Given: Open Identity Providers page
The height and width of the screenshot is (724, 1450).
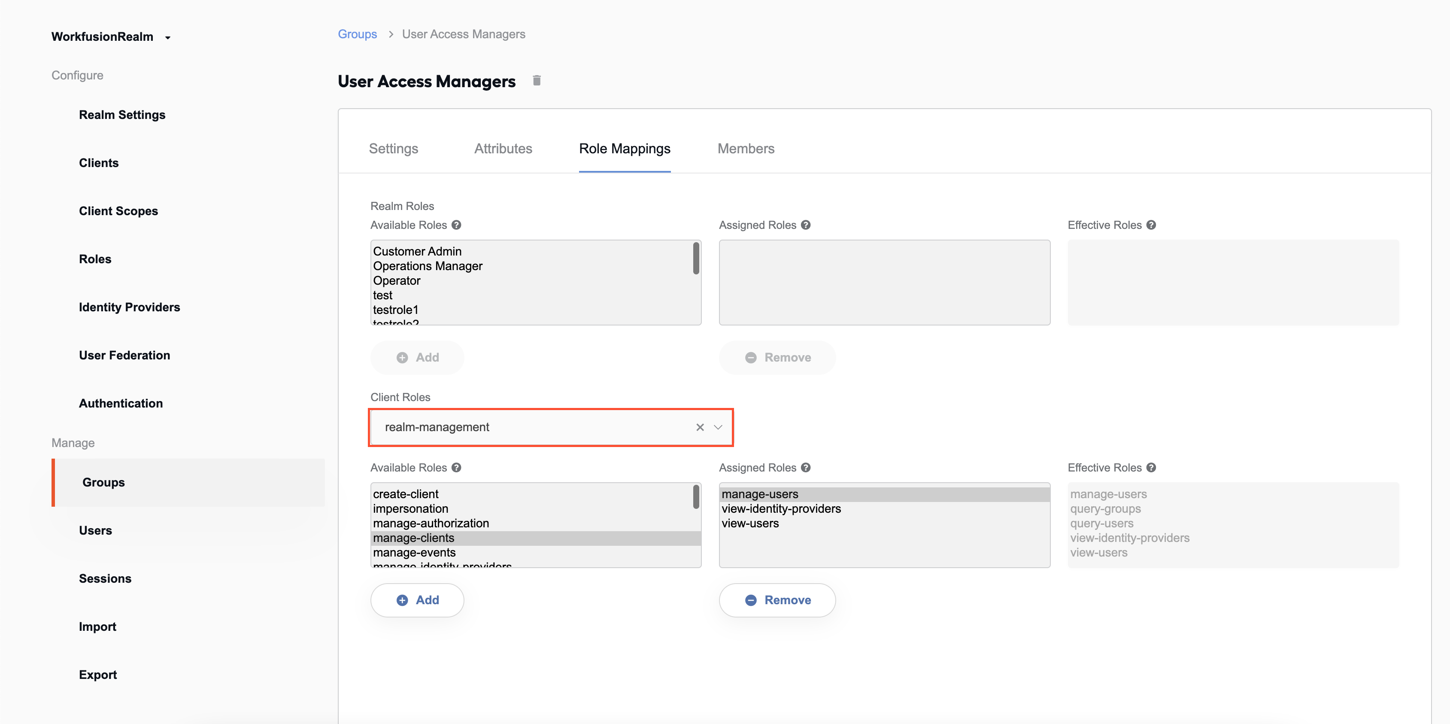Looking at the screenshot, I should [x=130, y=307].
